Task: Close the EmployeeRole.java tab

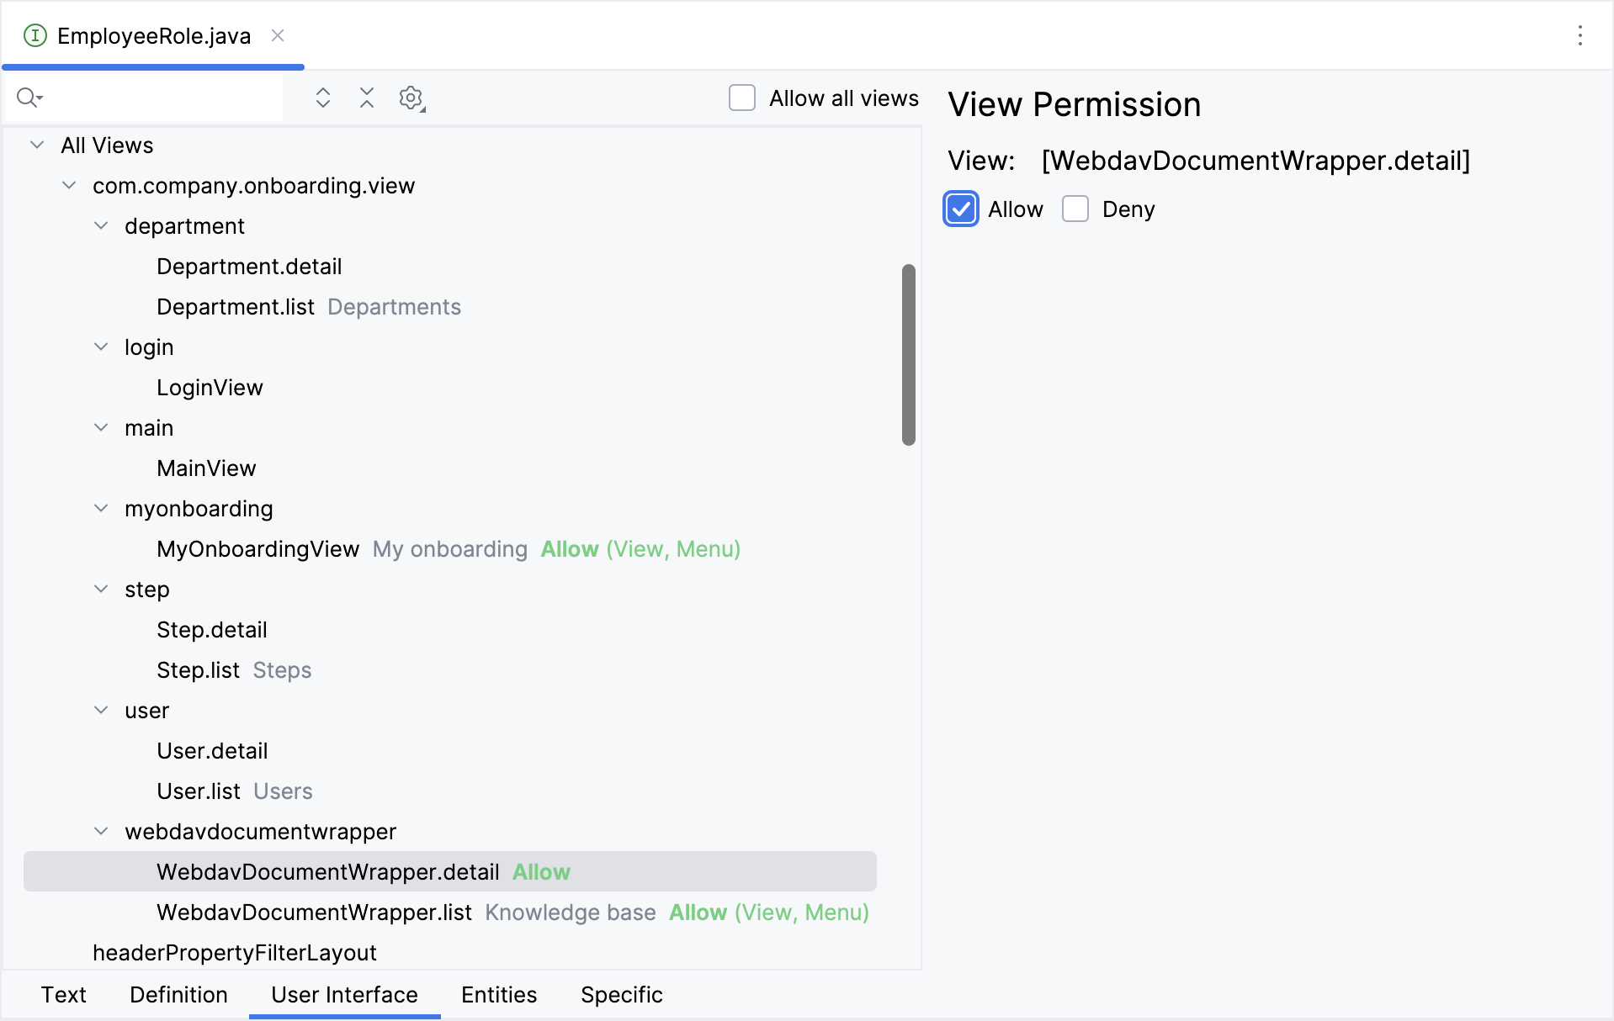Action: click(278, 35)
